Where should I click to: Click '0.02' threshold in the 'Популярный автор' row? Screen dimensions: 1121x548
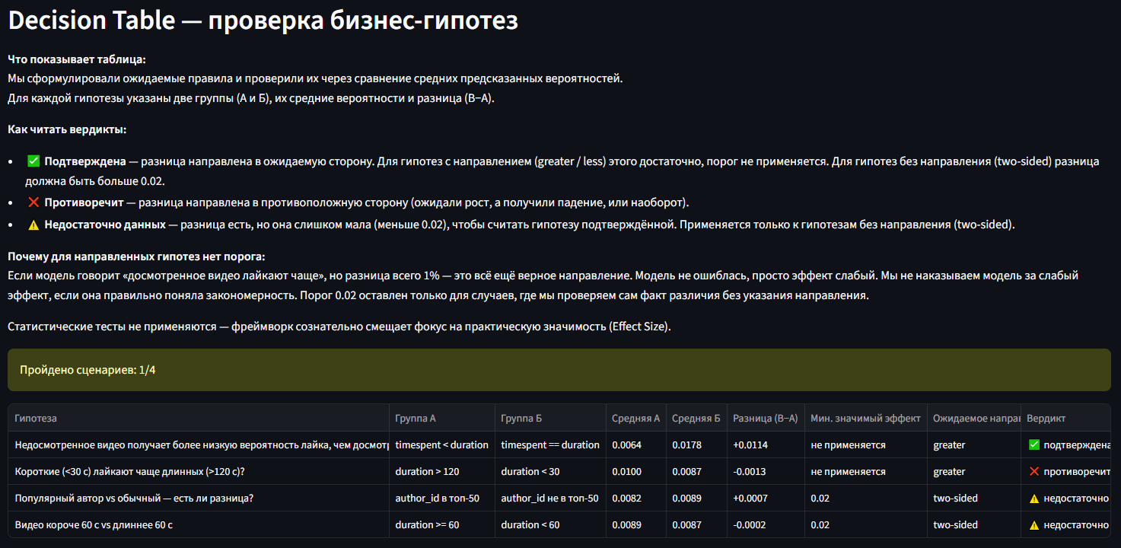coord(866,499)
